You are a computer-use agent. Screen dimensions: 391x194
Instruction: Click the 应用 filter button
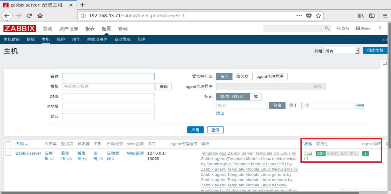coord(195,130)
